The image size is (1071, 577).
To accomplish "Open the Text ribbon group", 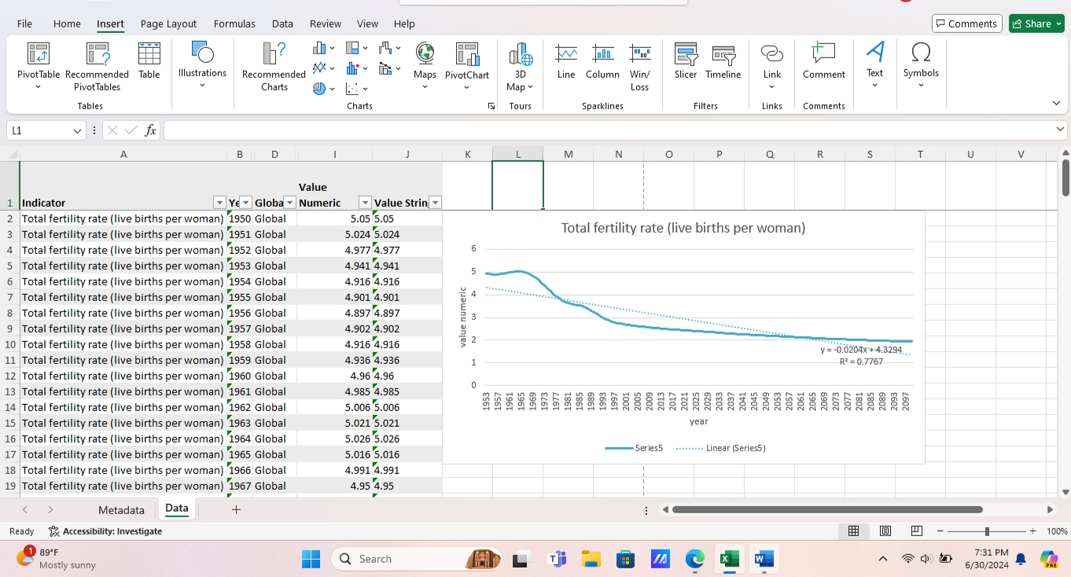I will click(874, 63).
